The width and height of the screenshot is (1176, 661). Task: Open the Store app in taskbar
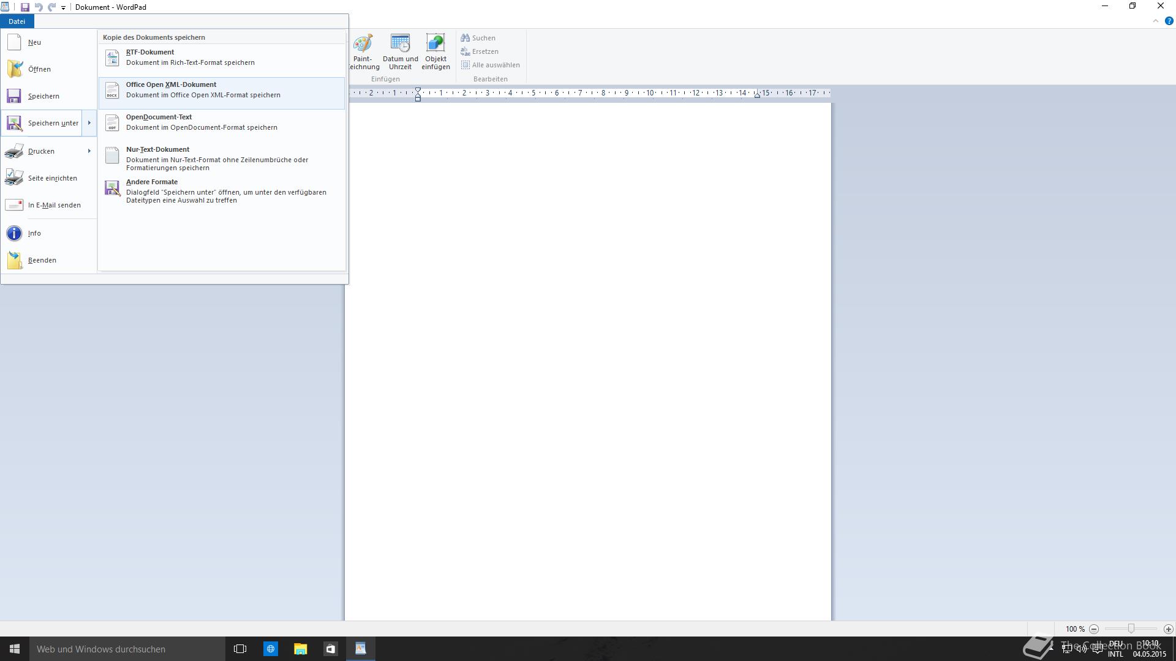point(330,649)
